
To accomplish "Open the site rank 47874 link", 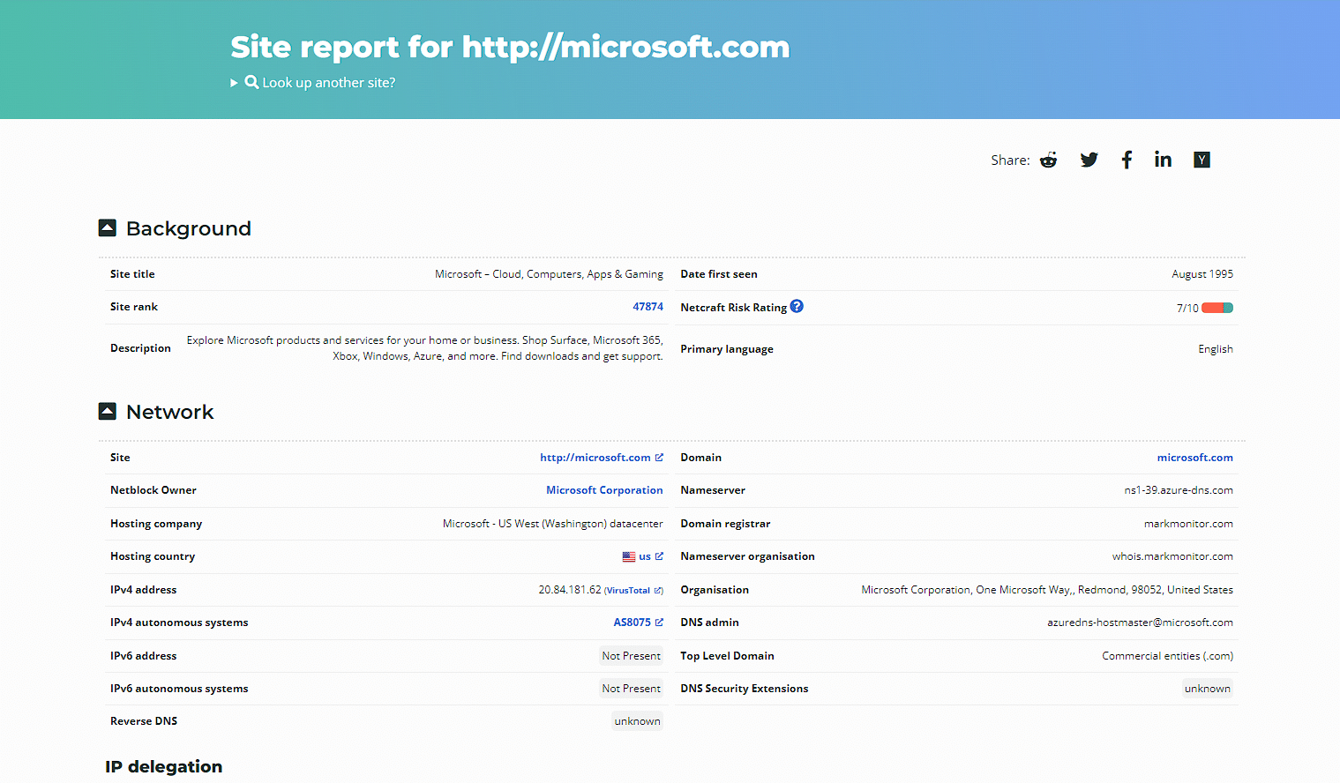I will click(648, 306).
